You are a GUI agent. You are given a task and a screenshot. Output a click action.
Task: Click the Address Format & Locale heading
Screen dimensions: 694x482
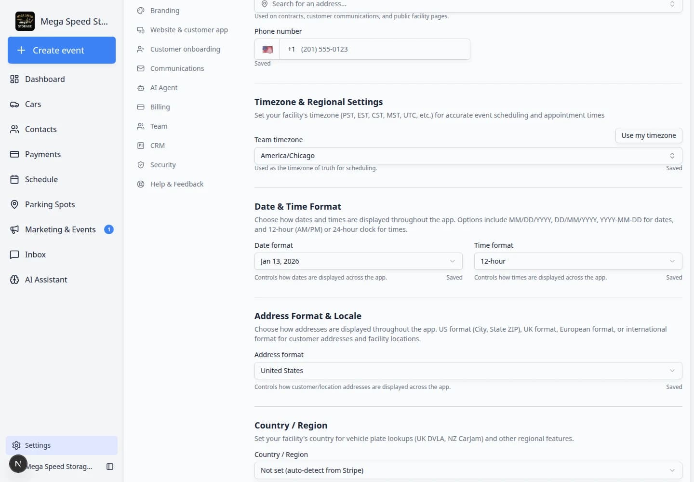click(x=308, y=316)
